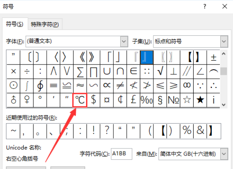The image size is (233, 169).
Task: Choose the female ♀ symbol
Action: 27,100
